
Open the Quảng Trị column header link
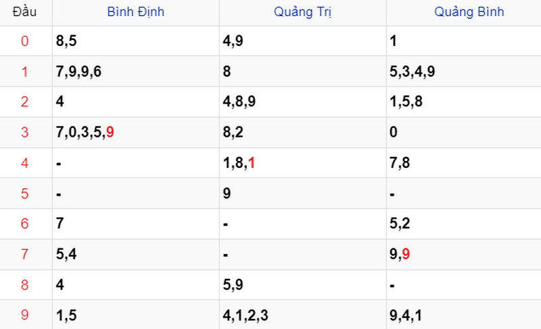pos(302,12)
